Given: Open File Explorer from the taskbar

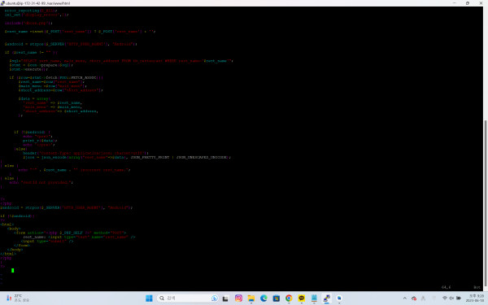Looking at the screenshot, I should (x=251, y=298).
